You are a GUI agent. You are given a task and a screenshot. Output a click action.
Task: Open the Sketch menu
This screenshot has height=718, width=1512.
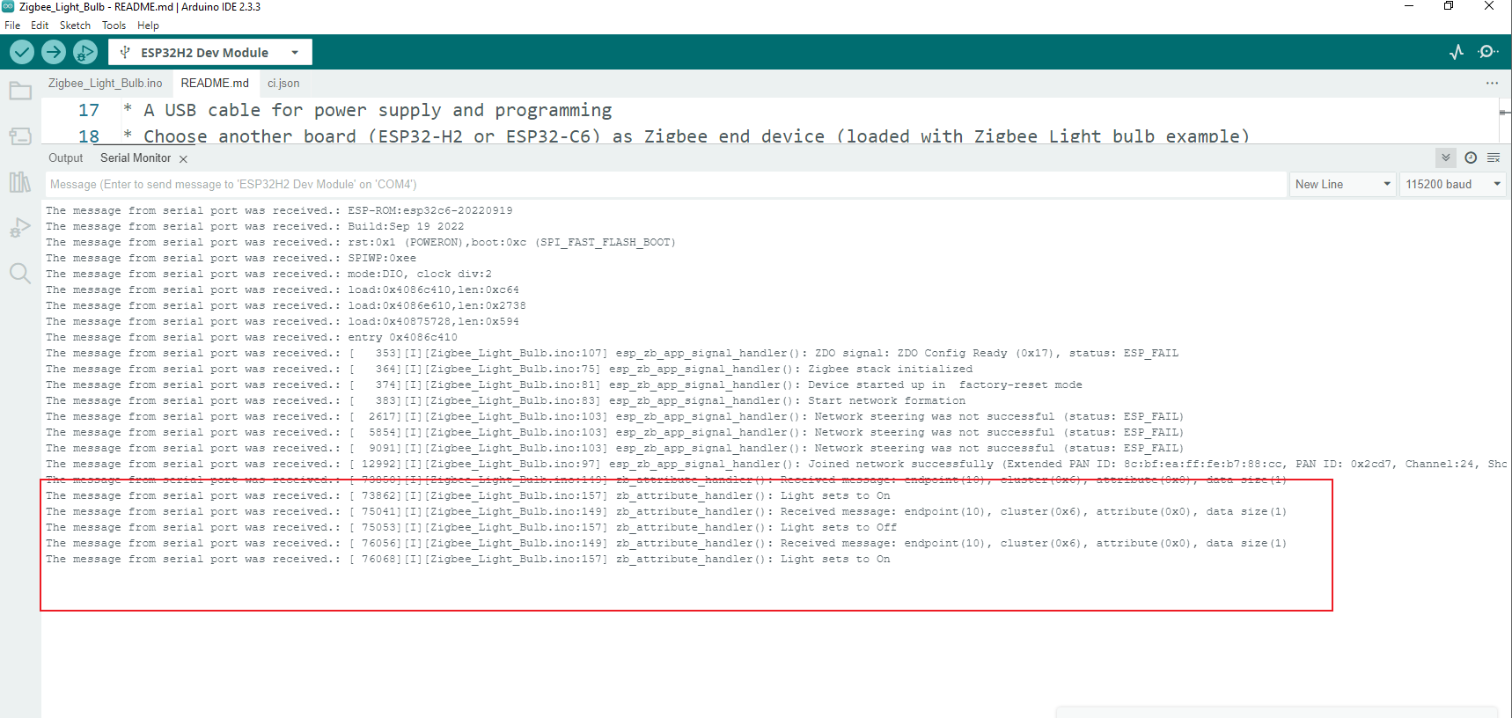click(x=75, y=26)
